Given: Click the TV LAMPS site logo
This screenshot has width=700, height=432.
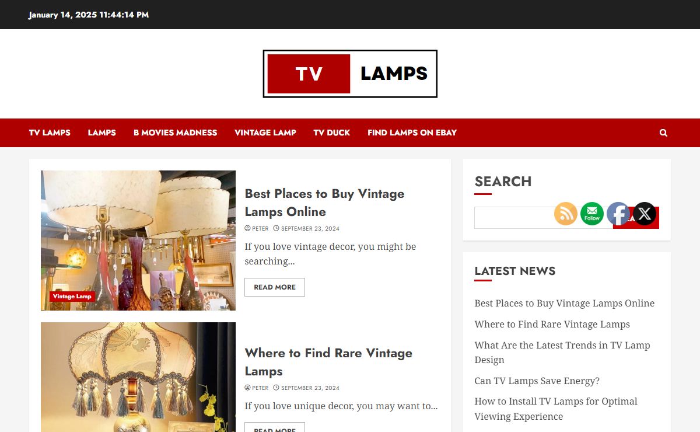Looking at the screenshot, I should [350, 74].
